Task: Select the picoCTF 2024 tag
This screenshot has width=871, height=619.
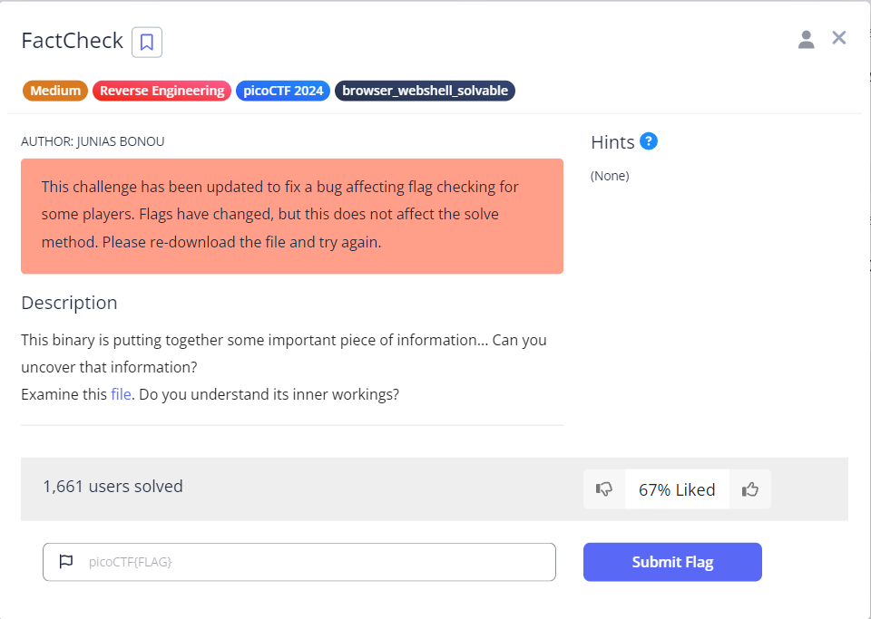Action: pos(283,91)
